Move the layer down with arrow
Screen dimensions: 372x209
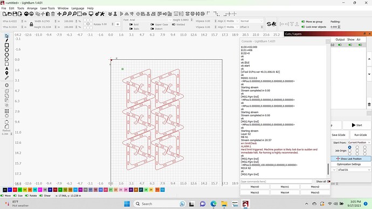click(x=369, y=74)
